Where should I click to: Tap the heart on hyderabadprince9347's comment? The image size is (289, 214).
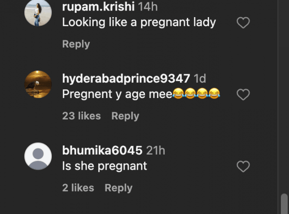(243, 95)
